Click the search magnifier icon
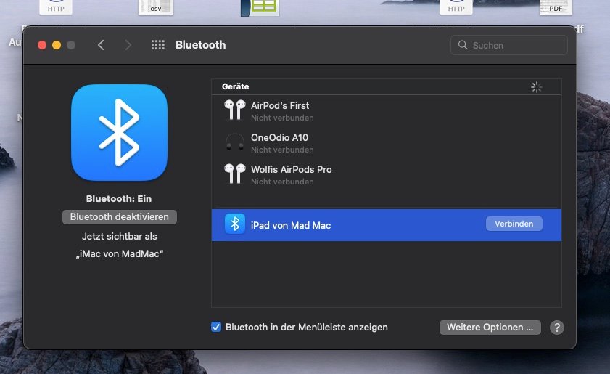 (463, 45)
